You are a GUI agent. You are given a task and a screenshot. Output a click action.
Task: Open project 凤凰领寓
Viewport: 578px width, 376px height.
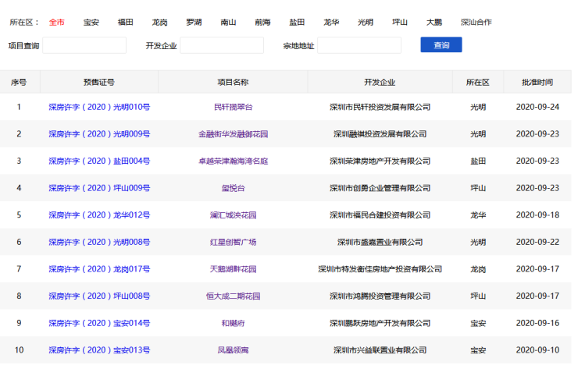point(233,350)
